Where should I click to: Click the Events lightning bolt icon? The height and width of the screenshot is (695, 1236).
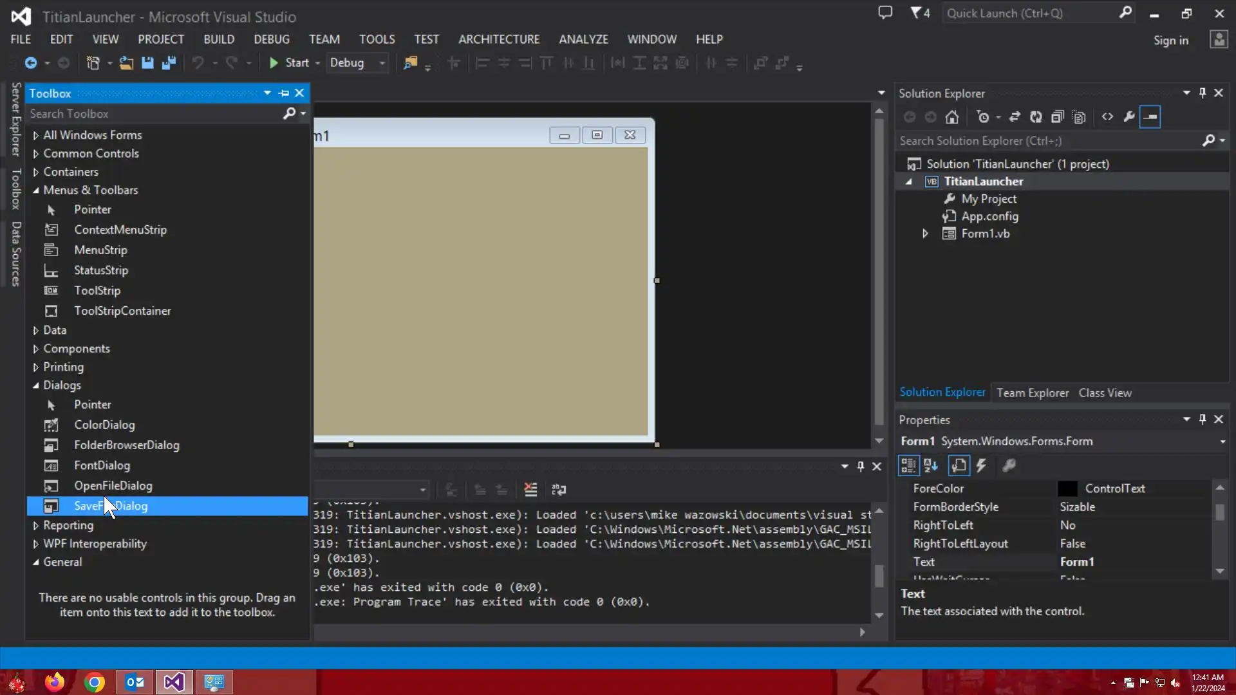981,465
